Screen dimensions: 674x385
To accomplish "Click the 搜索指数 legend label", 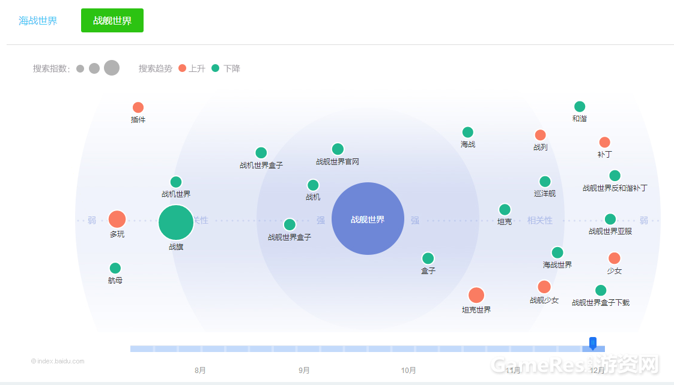I will (x=51, y=69).
